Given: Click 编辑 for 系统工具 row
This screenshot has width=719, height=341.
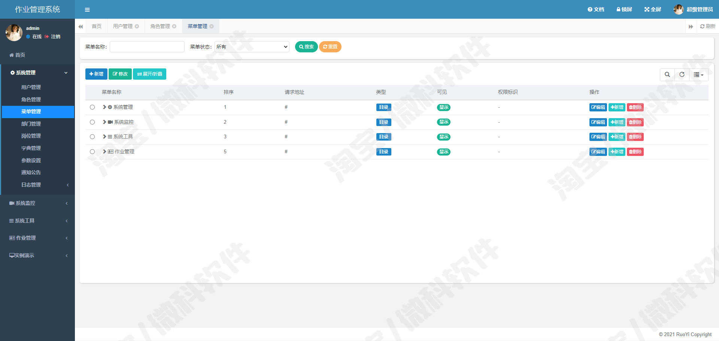Looking at the screenshot, I should pyautogui.click(x=598, y=137).
